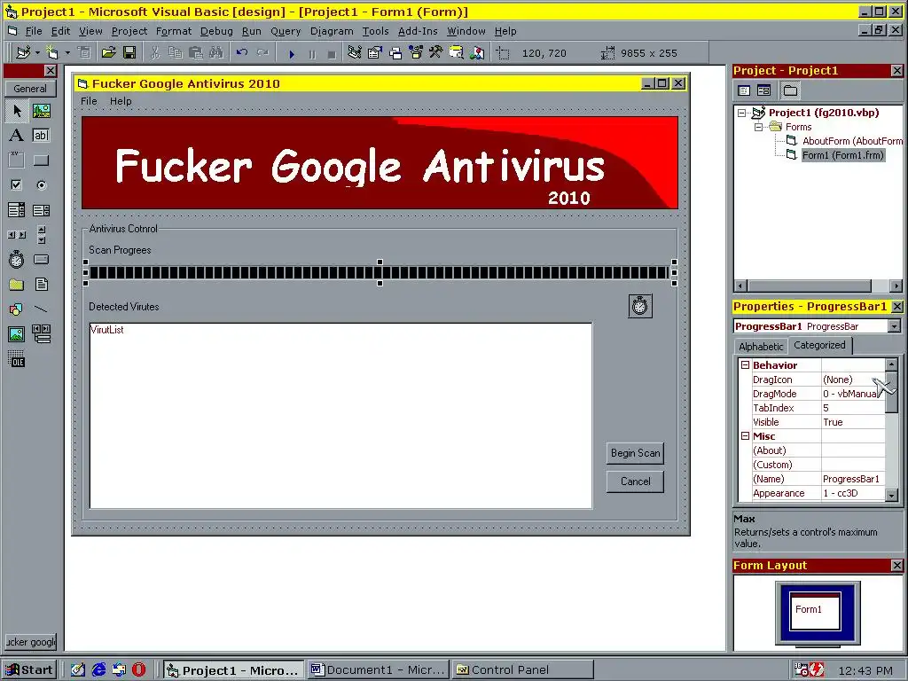Switch to the Alphabetic properties tab
908x681 pixels.
click(761, 347)
